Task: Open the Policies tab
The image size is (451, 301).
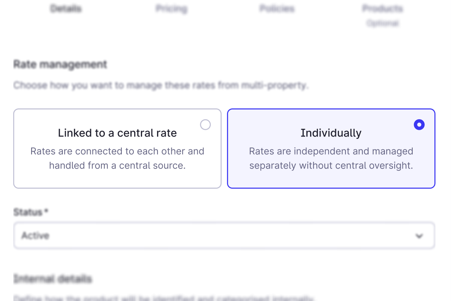Action: (x=277, y=8)
